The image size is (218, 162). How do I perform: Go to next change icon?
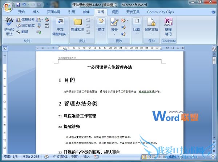pyautogui.click(x=124, y=34)
